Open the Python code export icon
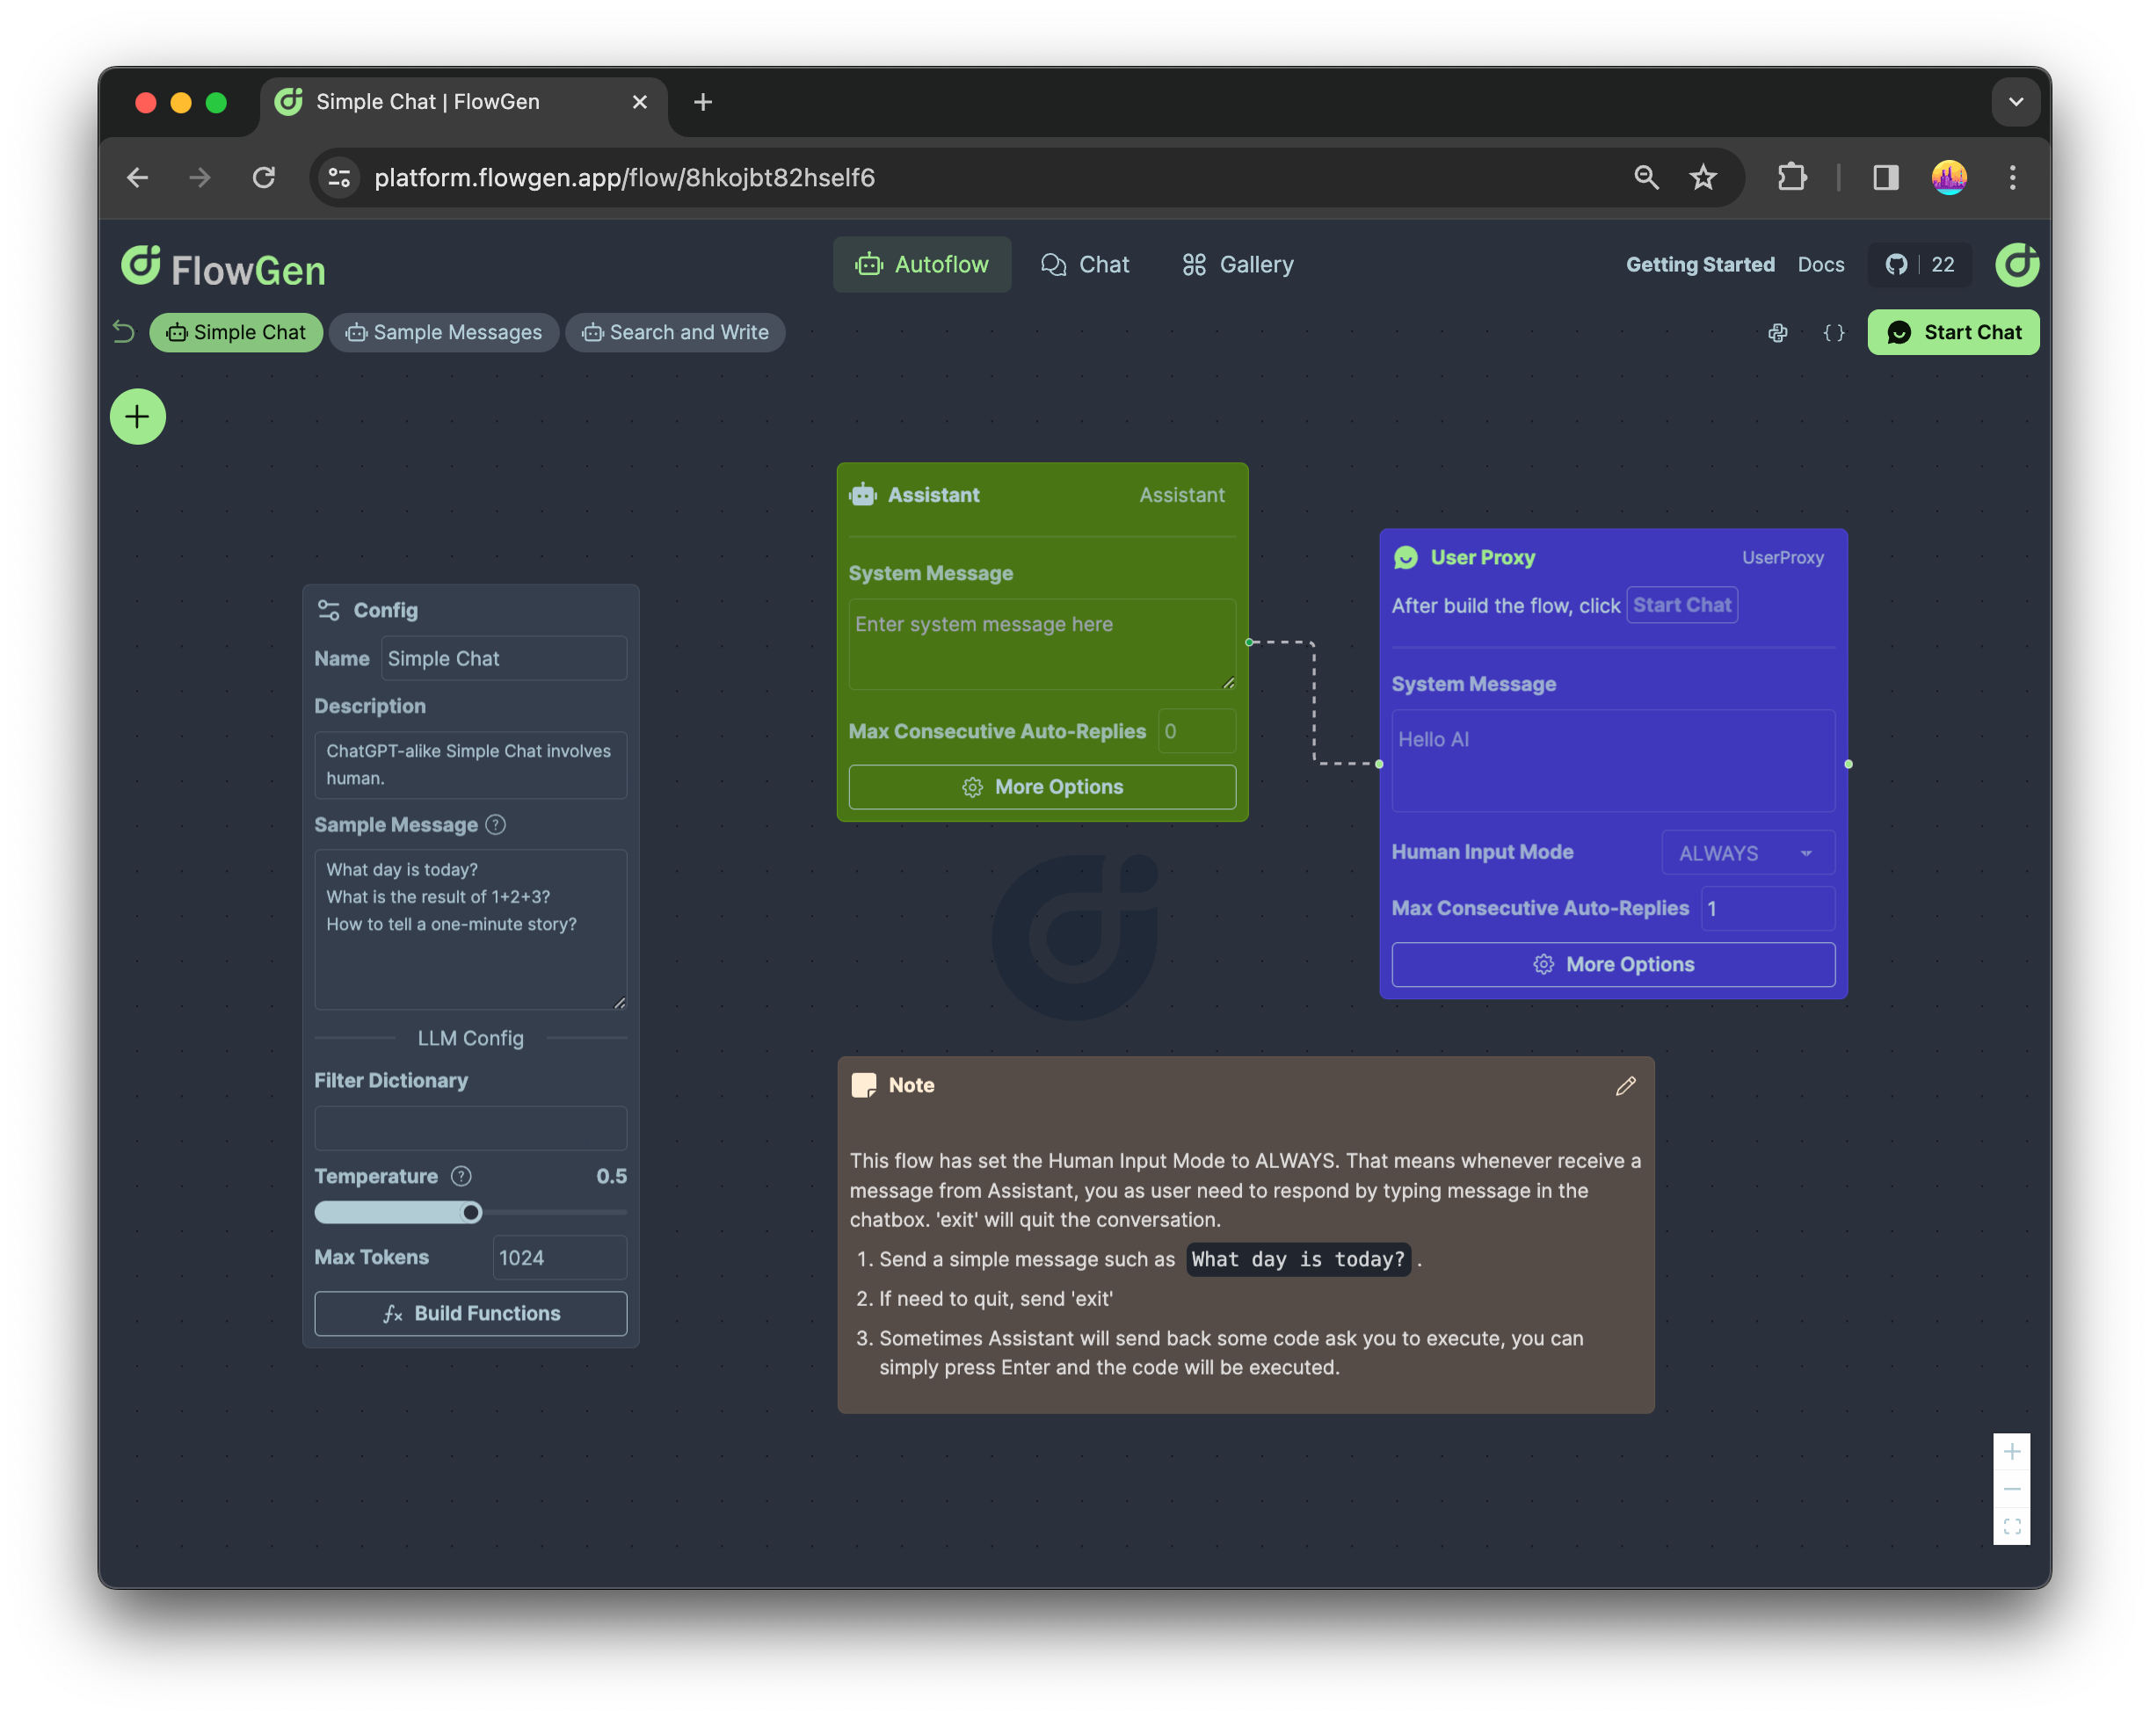 1777,333
